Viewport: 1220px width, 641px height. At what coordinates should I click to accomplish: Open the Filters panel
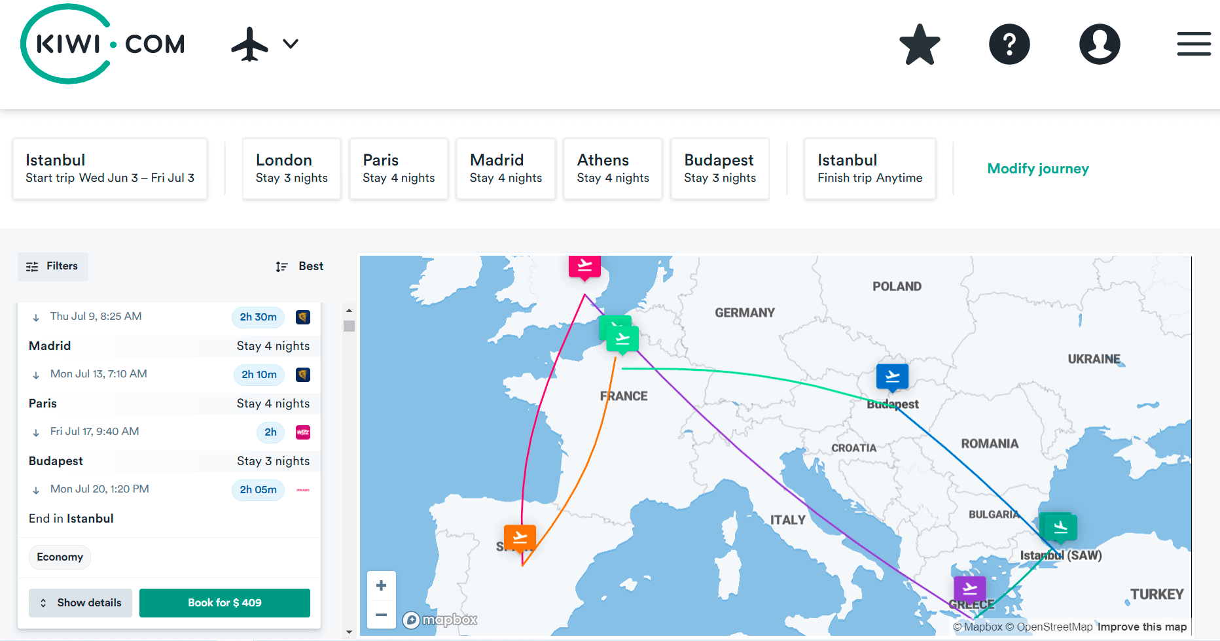pos(52,266)
